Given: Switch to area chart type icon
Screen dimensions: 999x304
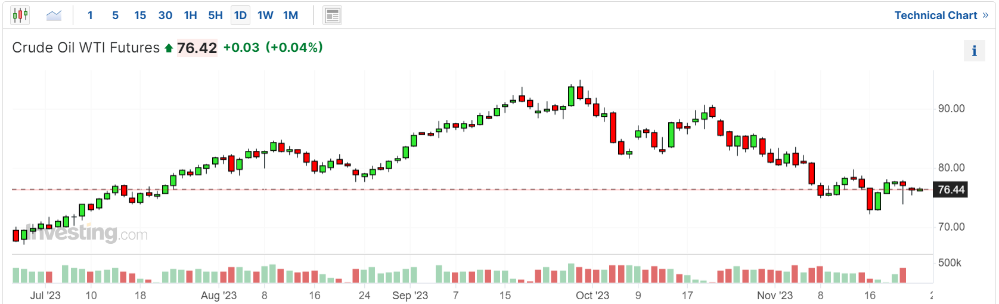Looking at the screenshot, I should point(54,15).
